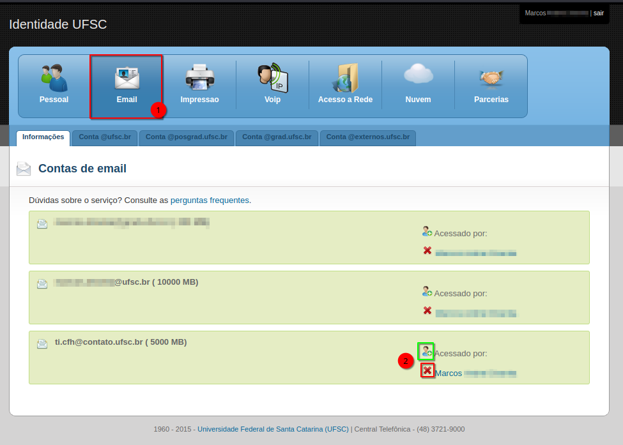This screenshot has width=623, height=445.
Task: Remove access user from the first email account
Action: [x=427, y=250]
